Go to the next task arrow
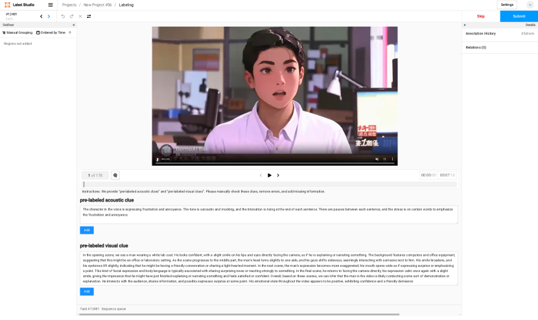Image resolution: width=538 pixels, height=320 pixels. (49, 16)
